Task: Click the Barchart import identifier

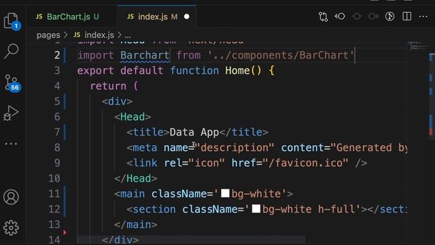Action: 145,55
